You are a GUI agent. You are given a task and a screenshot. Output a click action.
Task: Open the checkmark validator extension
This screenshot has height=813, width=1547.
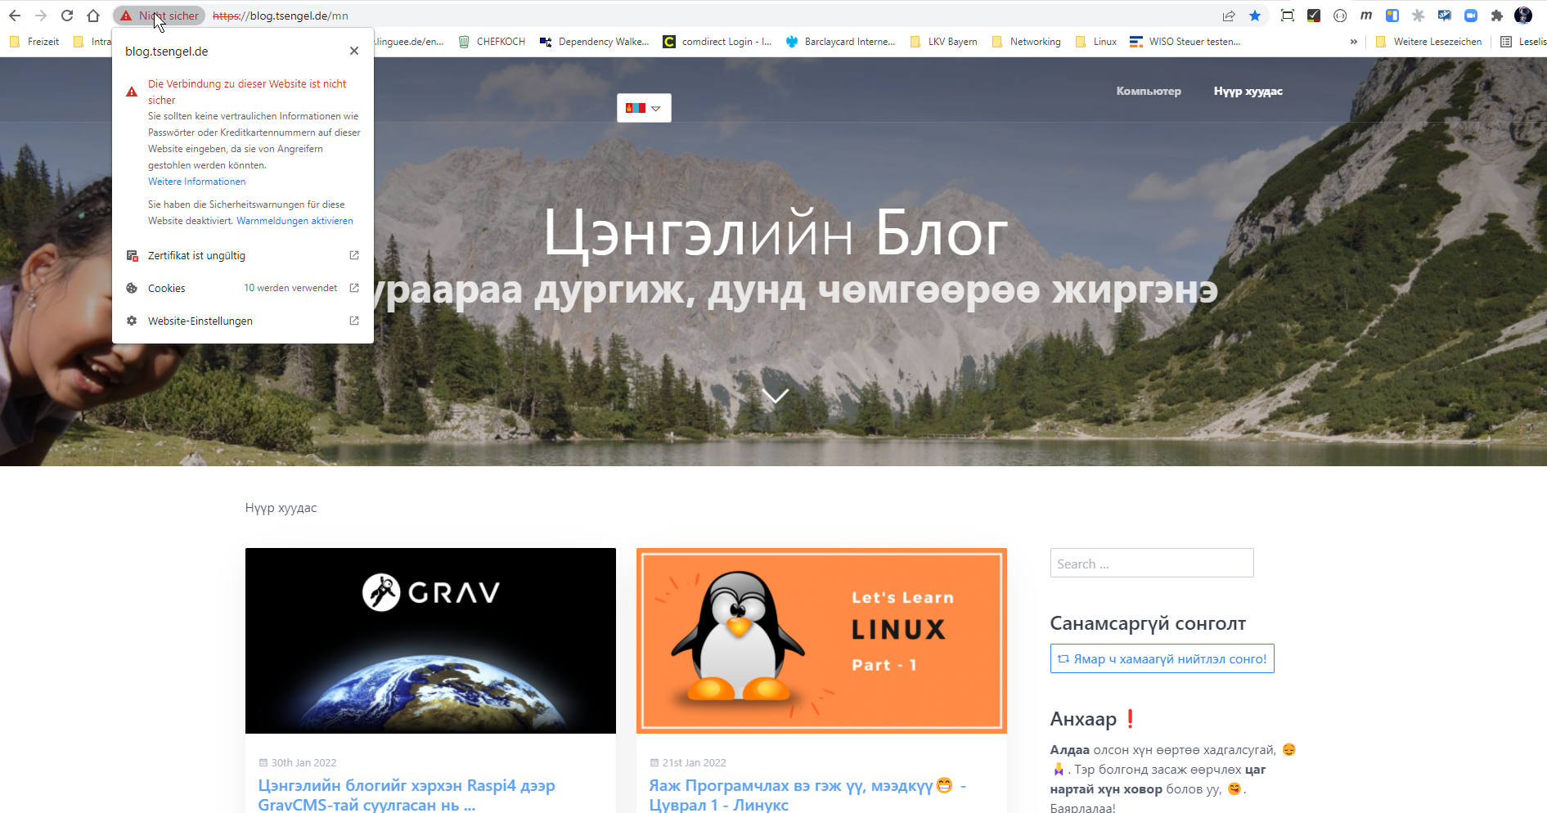pos(1313,16)
